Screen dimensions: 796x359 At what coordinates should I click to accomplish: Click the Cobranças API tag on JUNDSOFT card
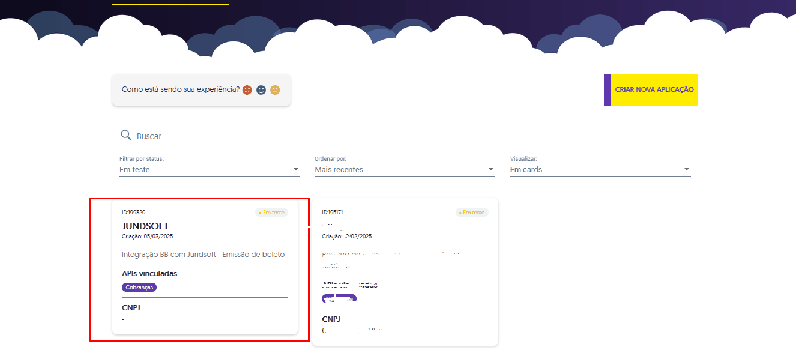coord(139,288)
